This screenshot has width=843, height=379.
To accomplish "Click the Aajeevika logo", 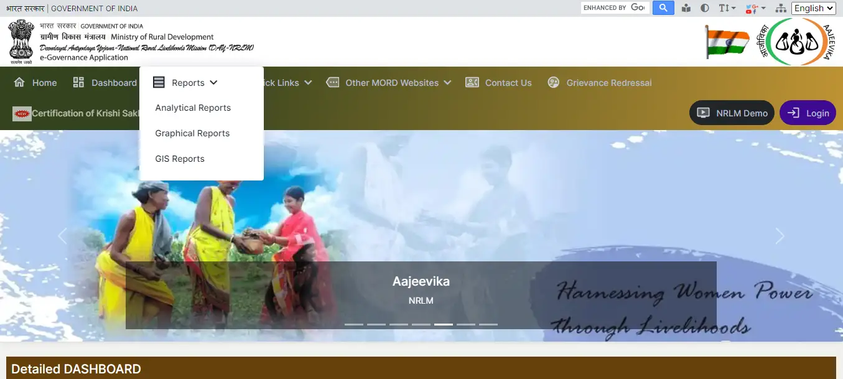I will point(798,42).
